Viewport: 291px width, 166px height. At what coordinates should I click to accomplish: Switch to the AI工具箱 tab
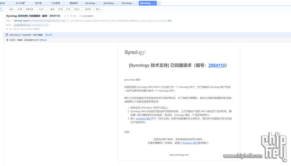20,3
